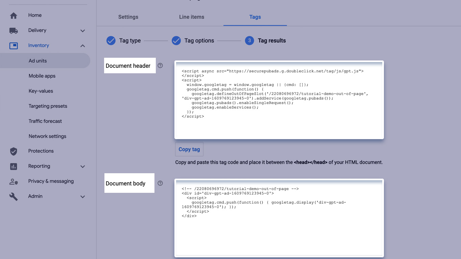Click the Delivery truck icon
This screenshot has height=259, width=461.
tap(14, 31)
